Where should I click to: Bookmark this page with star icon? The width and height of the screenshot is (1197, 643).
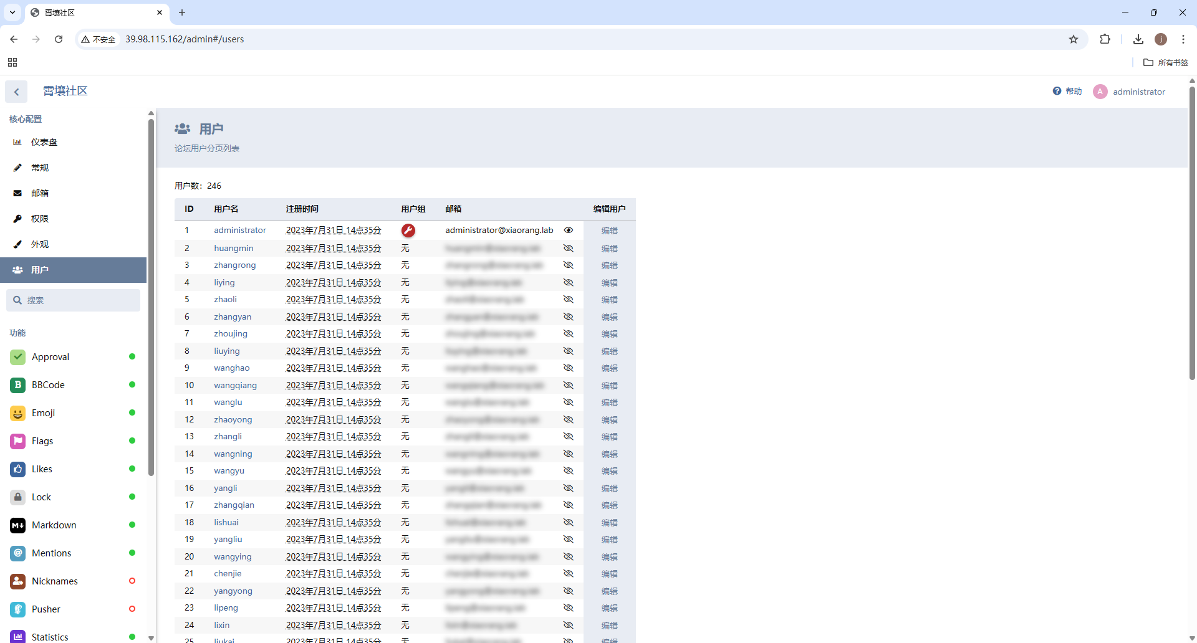tap(1073, 39)
